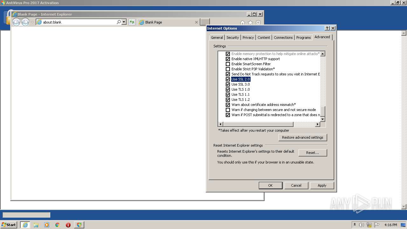407x229 pixels.
Task: Select the Programs tab
Action: 303,38
